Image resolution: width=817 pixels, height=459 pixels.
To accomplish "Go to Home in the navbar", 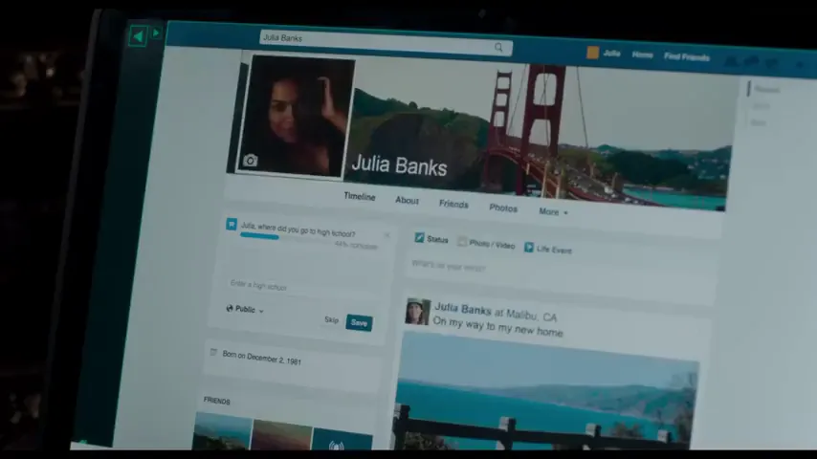I will pos(642,55).
